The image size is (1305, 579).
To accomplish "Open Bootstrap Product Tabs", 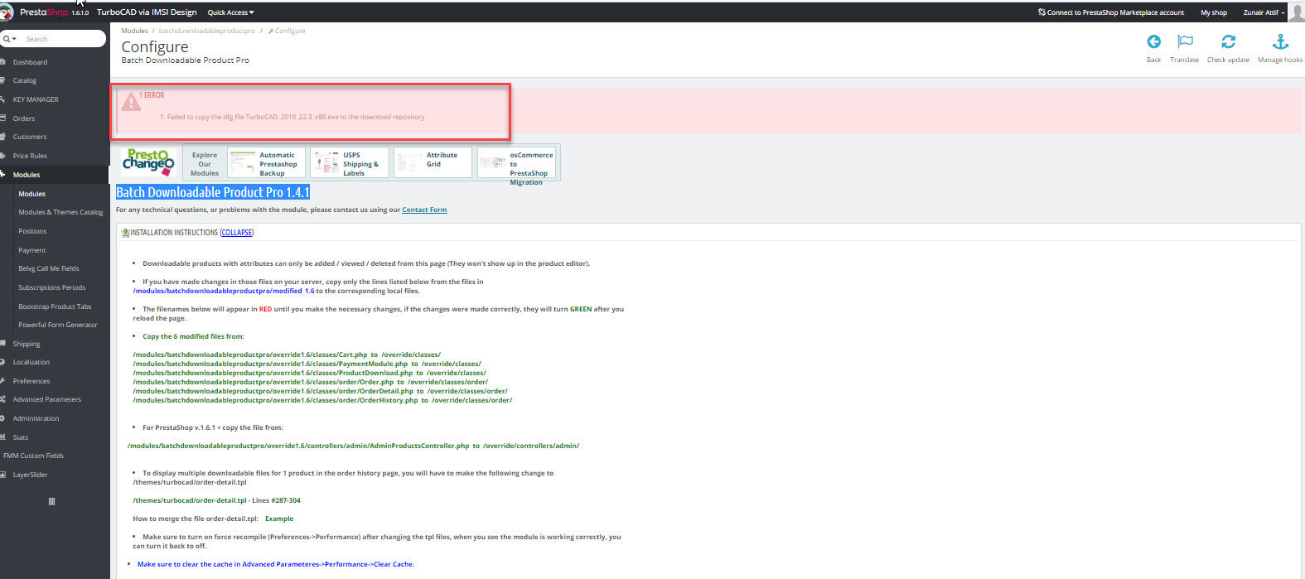I will point(55,306).
